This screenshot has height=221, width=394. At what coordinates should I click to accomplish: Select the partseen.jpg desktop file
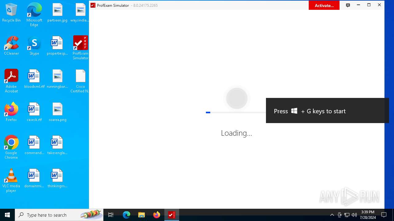57,13
